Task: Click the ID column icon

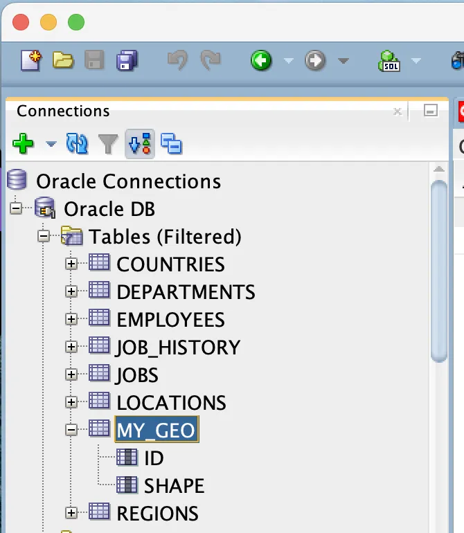Action: [127, 457]
